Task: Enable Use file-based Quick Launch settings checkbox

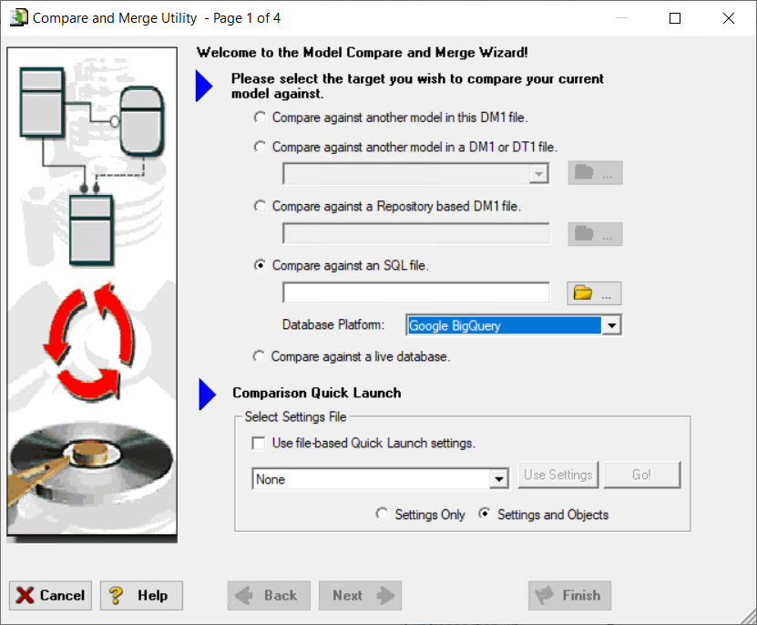Action: point(259,443)
